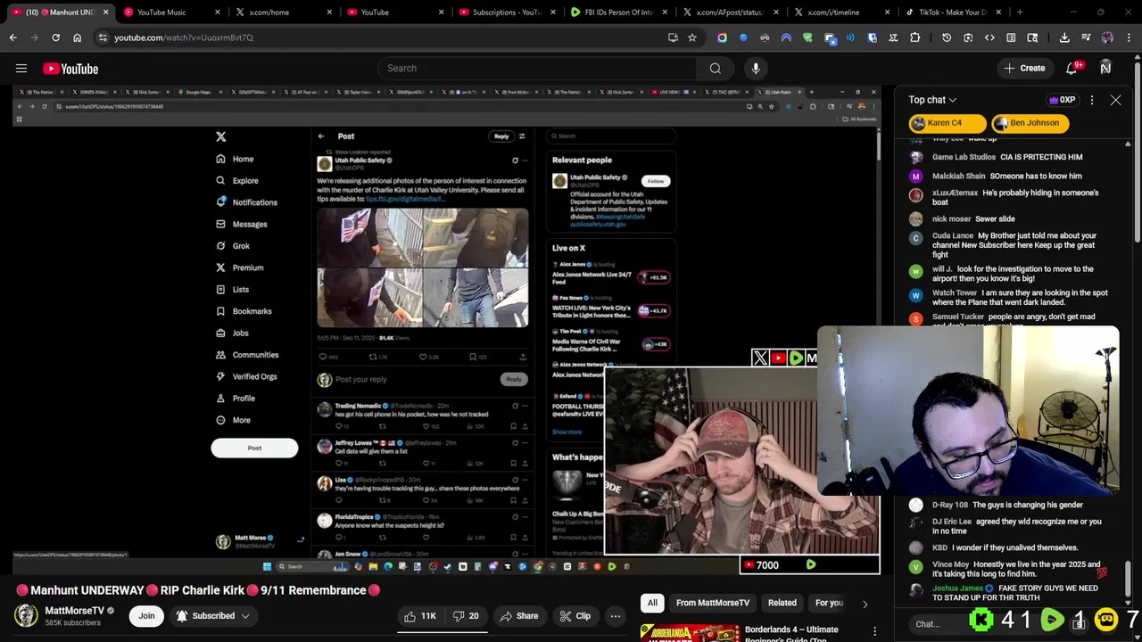Click the search magnifier button

[x=715, y=69]
